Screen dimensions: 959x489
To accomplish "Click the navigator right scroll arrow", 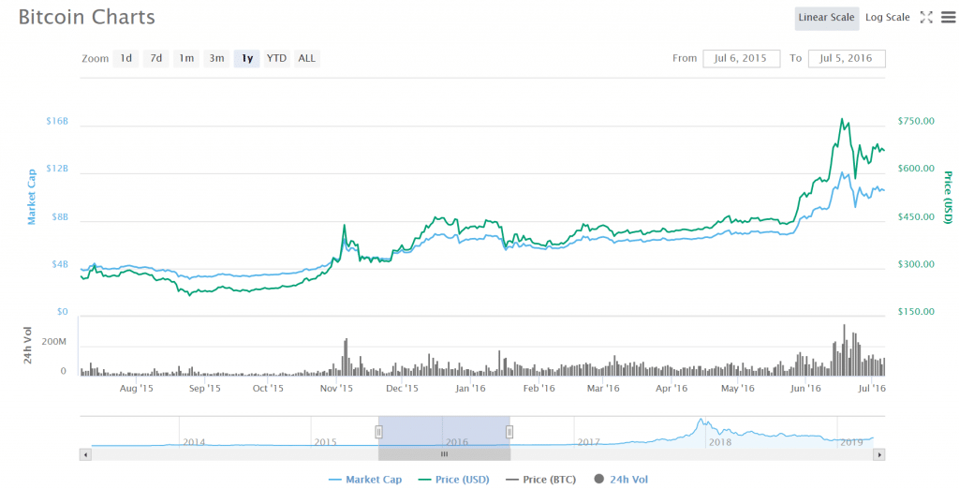I will tap(878, 454).
